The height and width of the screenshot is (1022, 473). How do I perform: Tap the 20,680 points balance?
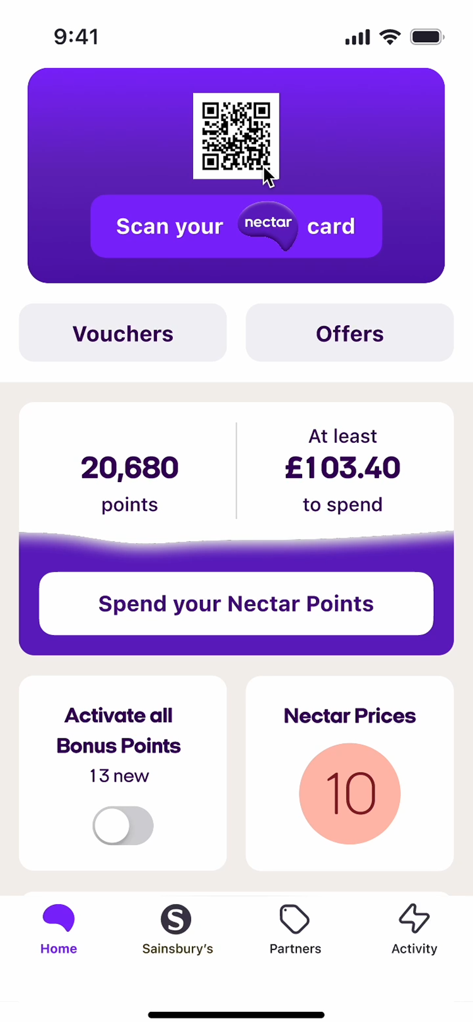pos(130,468)
